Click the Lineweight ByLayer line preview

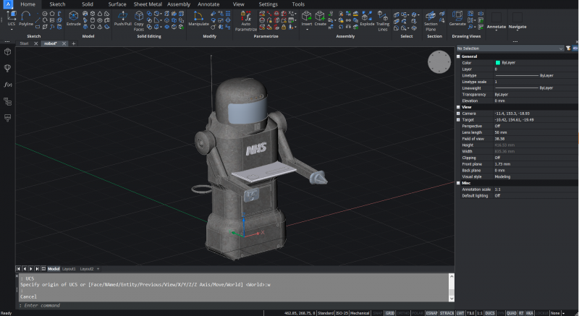click(x=517, y=87)
